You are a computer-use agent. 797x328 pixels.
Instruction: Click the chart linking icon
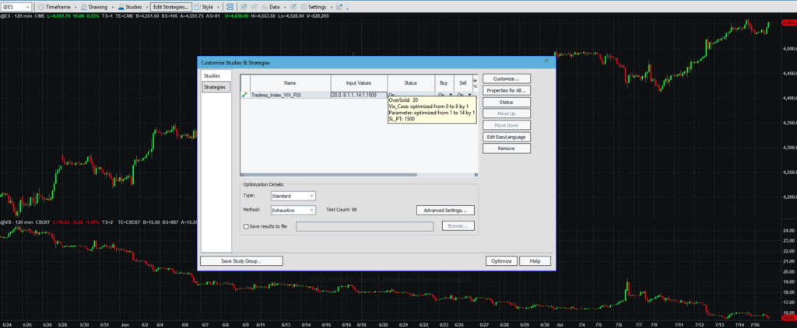[230, 7]
